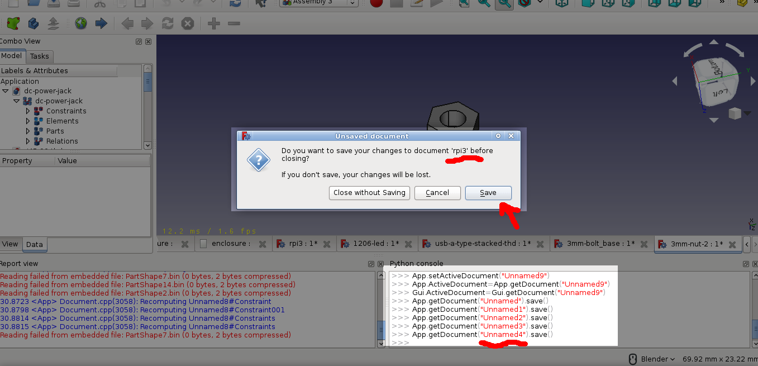Open the macro record red icon

(376, 4)
